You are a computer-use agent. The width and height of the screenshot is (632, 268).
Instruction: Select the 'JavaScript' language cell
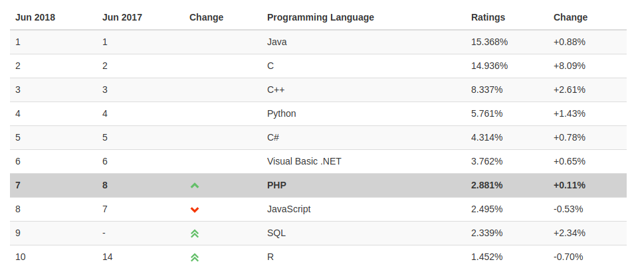(x=289, y=209)
